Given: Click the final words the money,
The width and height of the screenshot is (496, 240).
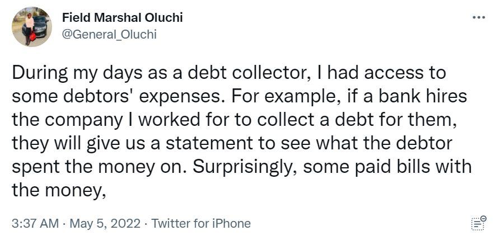Looking at the screenshot, I should pos(59,191).
